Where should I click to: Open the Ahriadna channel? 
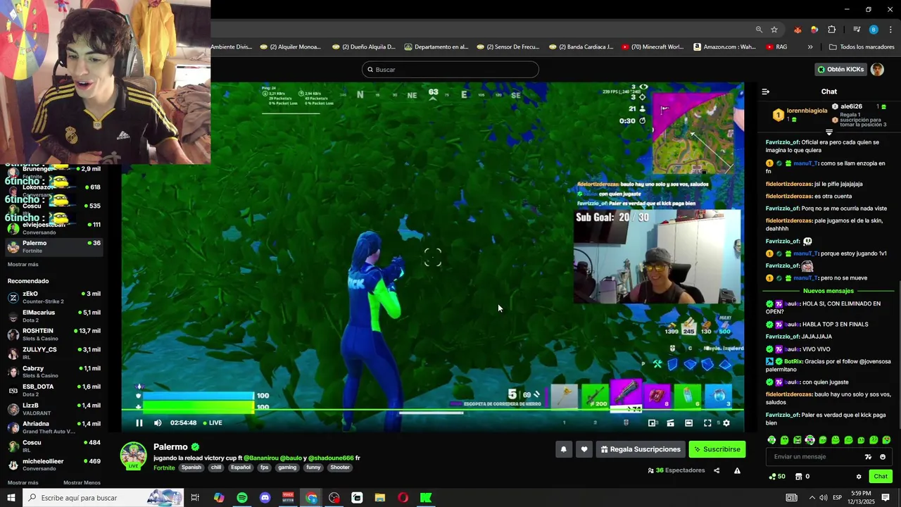[x=55, y=427]
